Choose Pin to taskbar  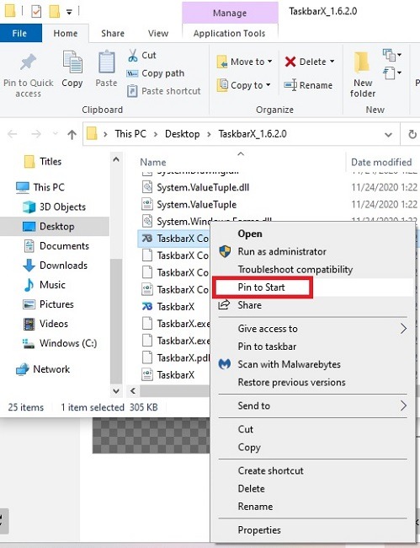coord(267,347)
